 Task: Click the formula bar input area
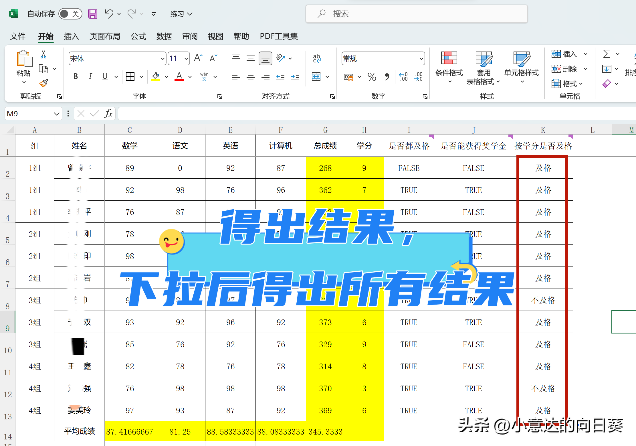click(x=377, y=114)
